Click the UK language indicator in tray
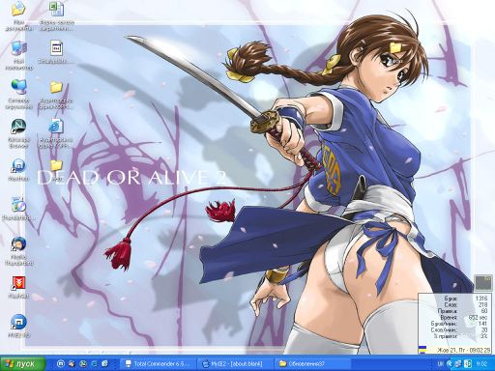 pyautogui.click(x=440, y=364)
